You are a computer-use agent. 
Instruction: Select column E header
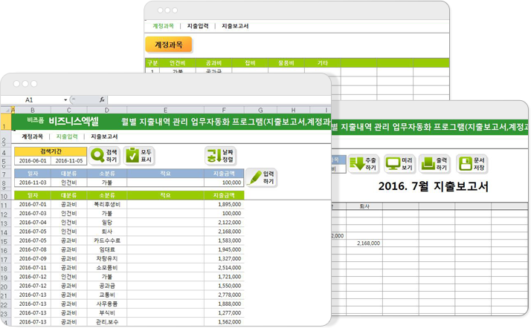[x=164, y=110]
